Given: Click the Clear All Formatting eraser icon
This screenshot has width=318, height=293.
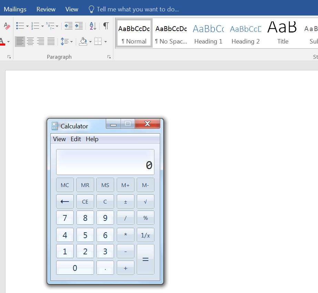Looking at the screenshot, I should (7, 26).
